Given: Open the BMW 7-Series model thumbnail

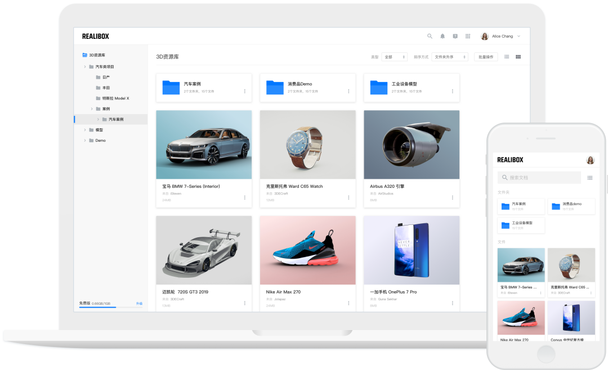Looking at the screenshot, I should point(204,145).
